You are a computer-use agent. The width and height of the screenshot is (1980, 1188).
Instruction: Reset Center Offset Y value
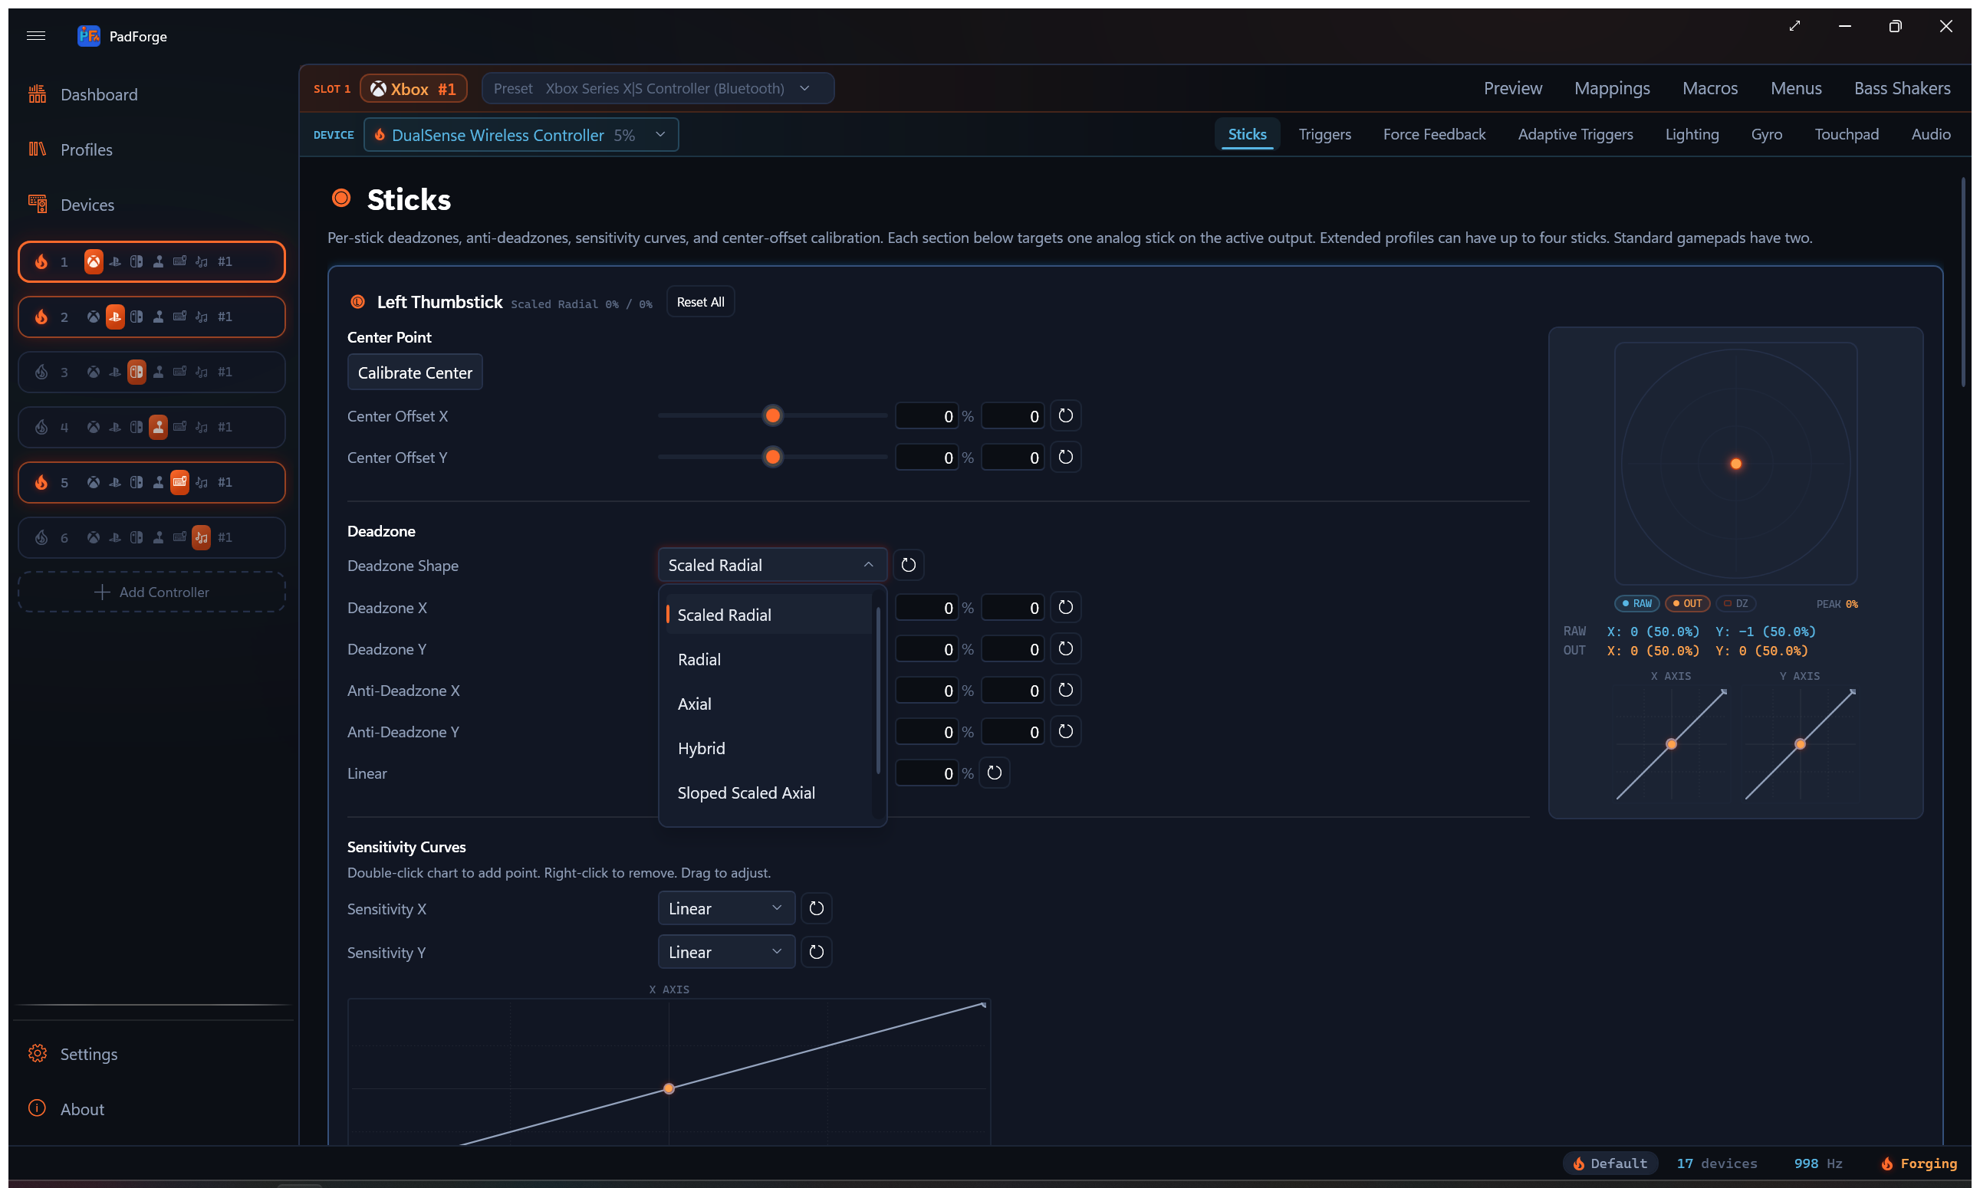[x=1065, y=457]
